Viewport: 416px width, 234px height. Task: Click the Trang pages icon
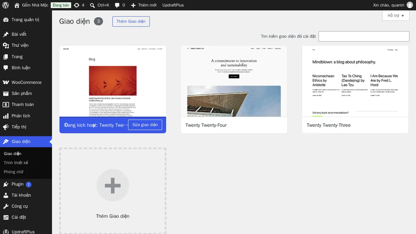(6, 57)
